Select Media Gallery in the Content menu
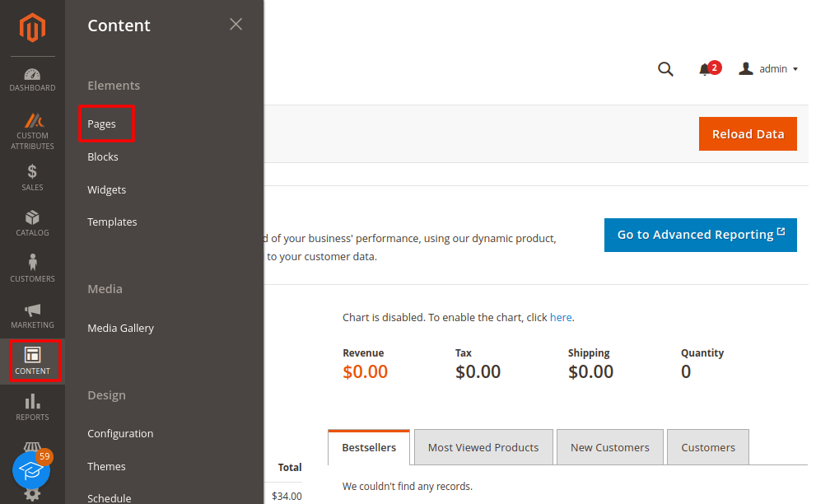Viewport: 830px width, 504px height. point(121,328)
